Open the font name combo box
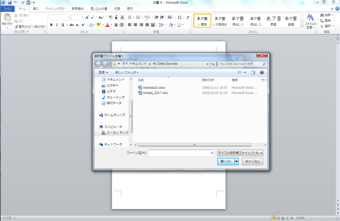The image size is (340, 221). (x=60, y=17)
